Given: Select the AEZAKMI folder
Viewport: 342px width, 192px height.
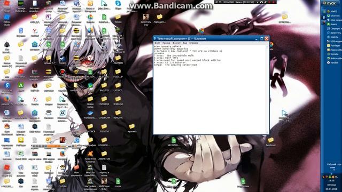Looking at the screenshot, I should coord(118,60).
